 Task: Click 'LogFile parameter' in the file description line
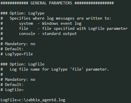tap(108, 29)
